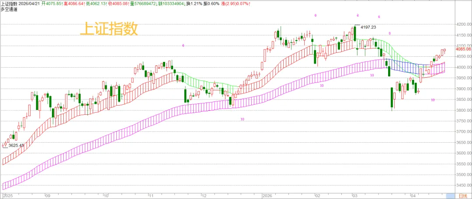Click the 3600.00 price axis label
This screenshot has width=472, height=199.
[464, 153]
